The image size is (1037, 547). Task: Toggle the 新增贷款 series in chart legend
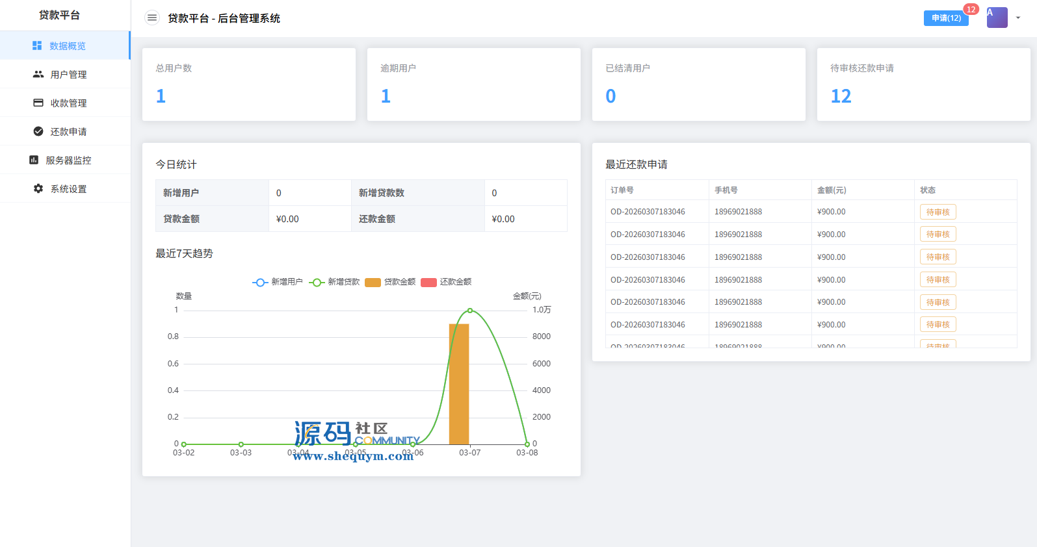[x=334, y=282]
